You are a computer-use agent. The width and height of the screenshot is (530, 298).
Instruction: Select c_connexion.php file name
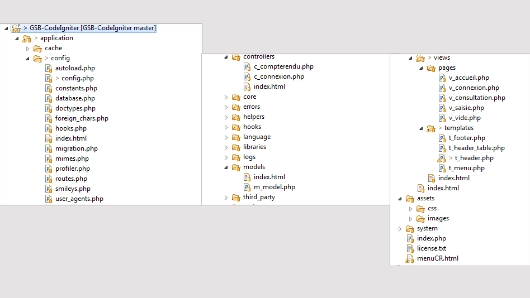point(279,76)
